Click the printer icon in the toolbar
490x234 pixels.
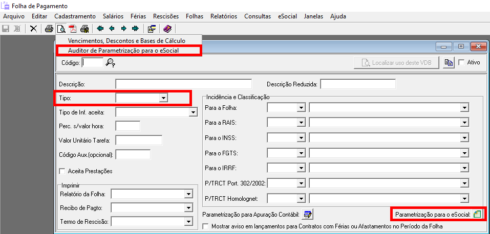click(x=49, y=29)
